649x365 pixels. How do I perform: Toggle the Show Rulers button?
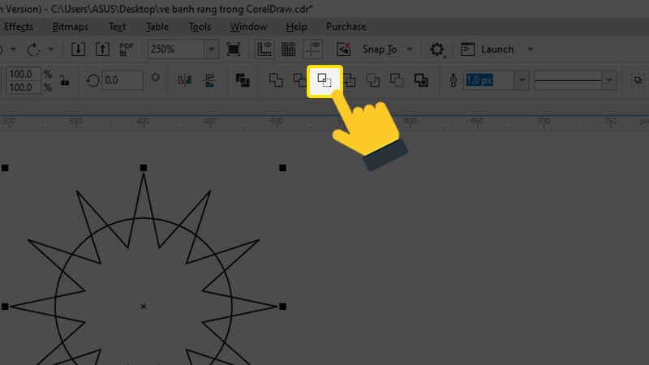click(264, 49)
